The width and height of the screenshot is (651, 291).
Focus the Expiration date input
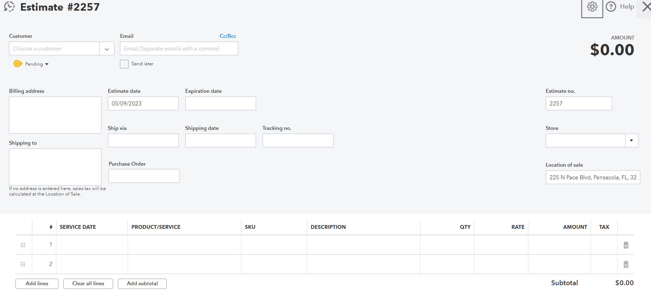pos(220,103)
